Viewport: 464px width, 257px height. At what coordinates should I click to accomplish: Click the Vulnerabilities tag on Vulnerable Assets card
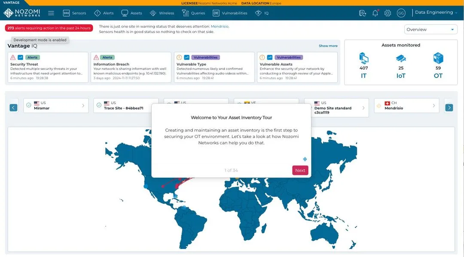tap(289, 57)
